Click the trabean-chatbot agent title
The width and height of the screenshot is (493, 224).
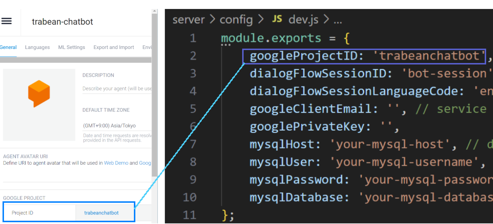click(62, 22)
